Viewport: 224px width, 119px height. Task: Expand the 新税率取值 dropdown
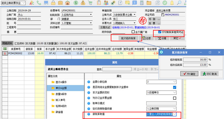pos(174,114)
